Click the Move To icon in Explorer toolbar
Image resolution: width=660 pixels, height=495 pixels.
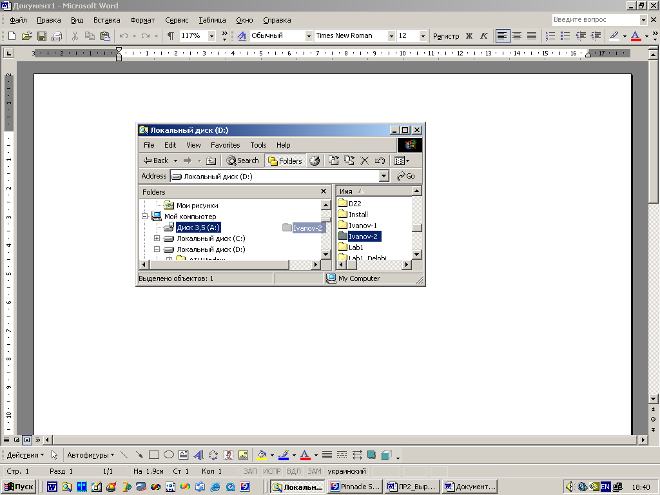tap(334, 160)
